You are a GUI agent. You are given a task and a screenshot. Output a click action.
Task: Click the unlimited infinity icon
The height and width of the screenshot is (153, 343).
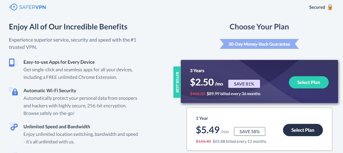[x=13, y=127]
